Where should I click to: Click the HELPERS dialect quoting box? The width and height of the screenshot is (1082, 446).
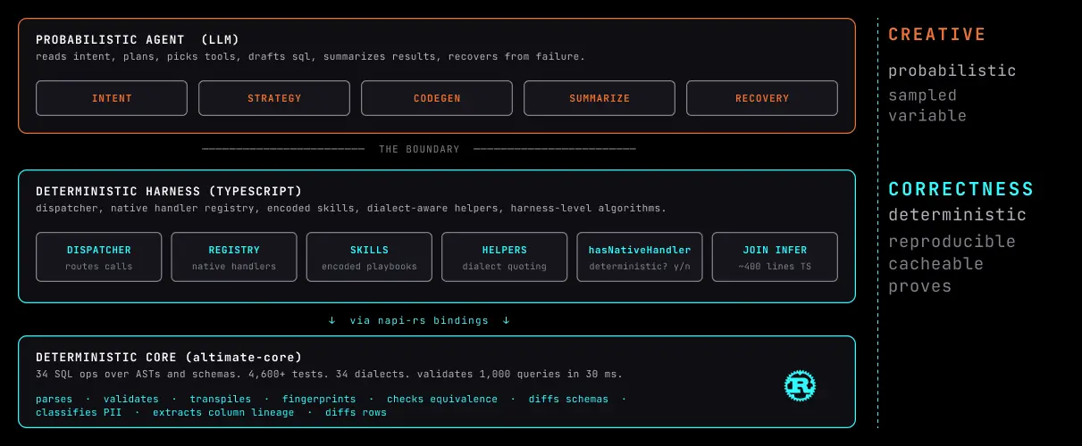pyautogui.click(x=505, y=257)
